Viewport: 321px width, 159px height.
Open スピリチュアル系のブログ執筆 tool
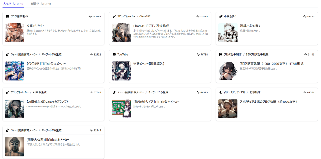click(x=268, y=102)
